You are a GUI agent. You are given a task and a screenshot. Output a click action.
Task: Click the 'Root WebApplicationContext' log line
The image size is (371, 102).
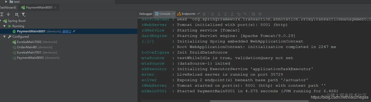click(x=256, y=47)
